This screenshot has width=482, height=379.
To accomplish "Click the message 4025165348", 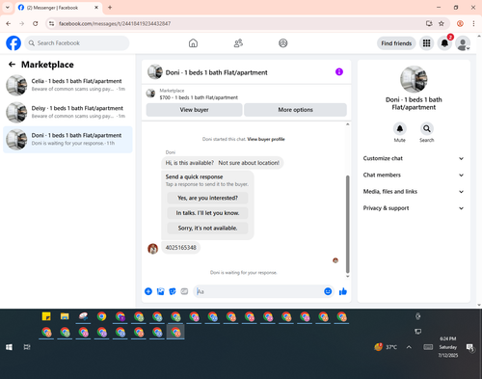I will [180, 248].
